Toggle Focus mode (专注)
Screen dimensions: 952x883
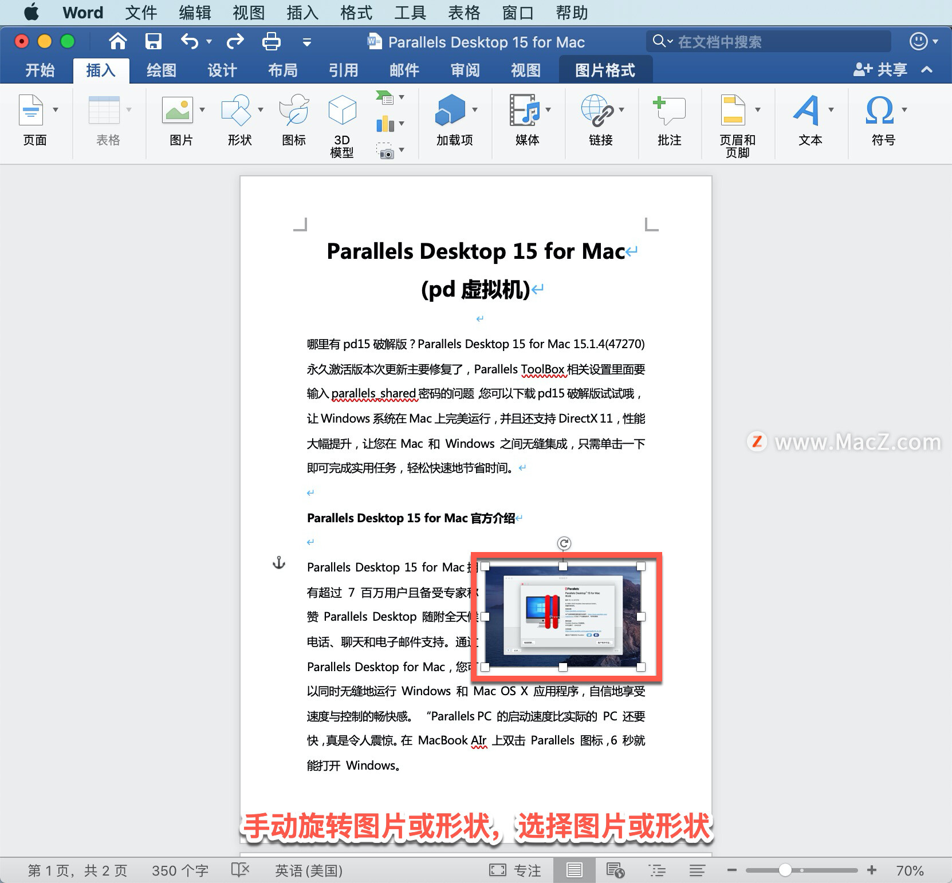(x=515, y=870)
